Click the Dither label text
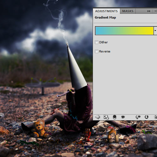 click(103, 42)
